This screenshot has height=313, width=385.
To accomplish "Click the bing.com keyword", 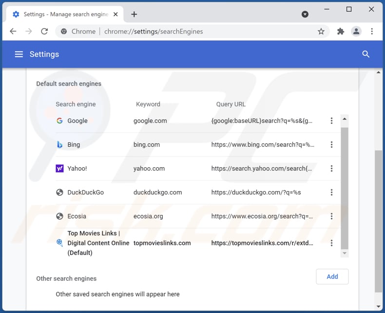I will tap(147, 144).
